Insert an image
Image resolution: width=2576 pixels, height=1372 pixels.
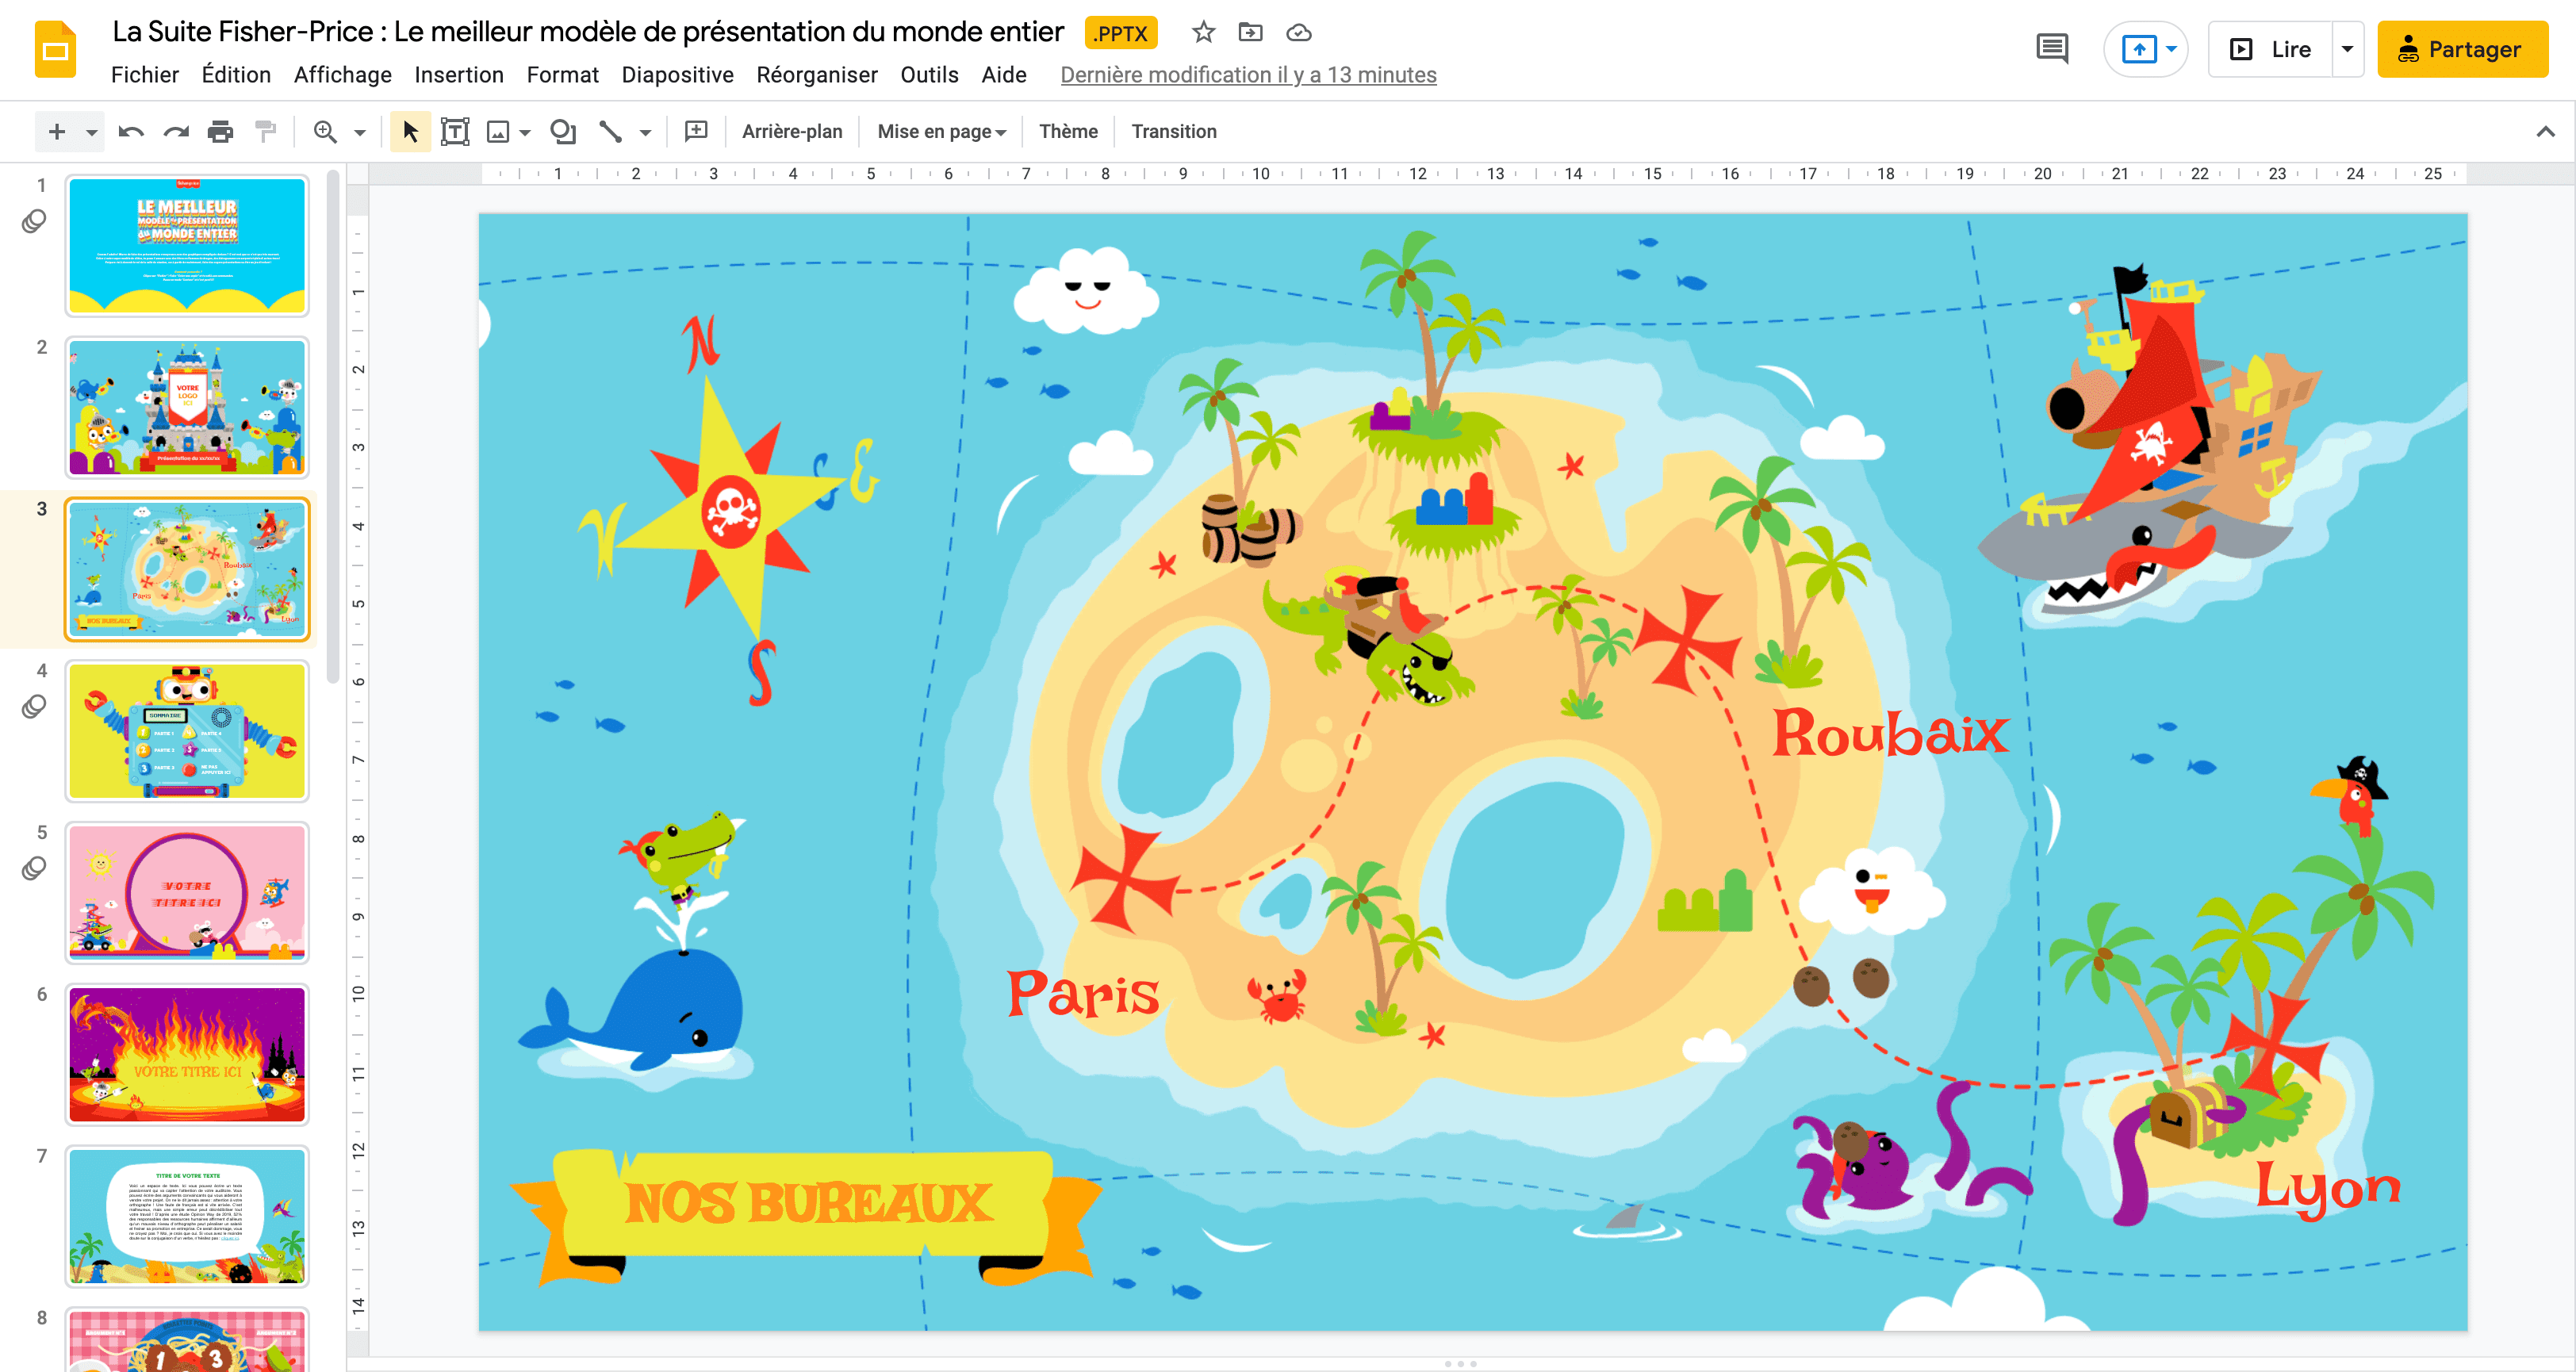click(x=498, y=131)
